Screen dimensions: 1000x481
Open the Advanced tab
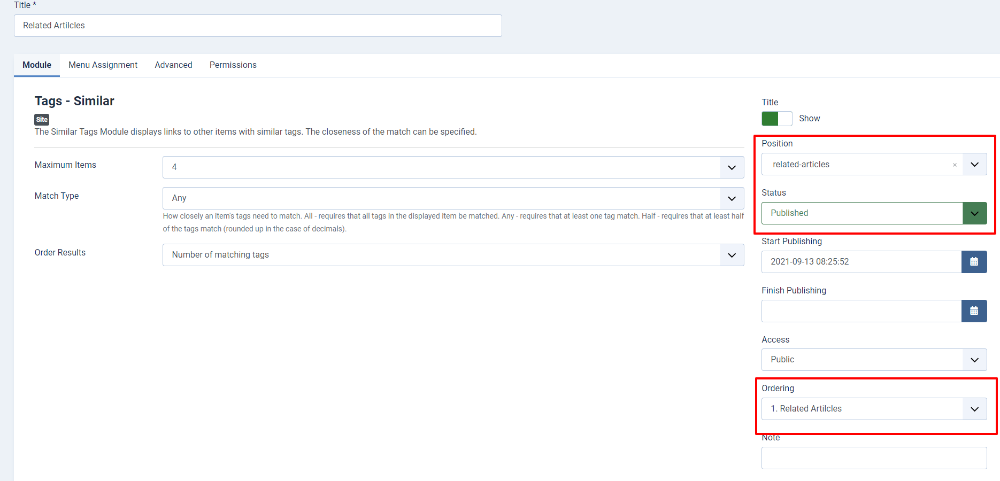click(x=173, y=65)
